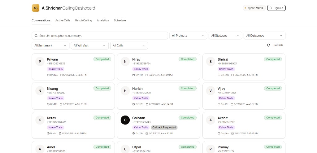Open the All Will Visit dropdown
Screen dimensions: 317x153
click(x=90, y=46)
